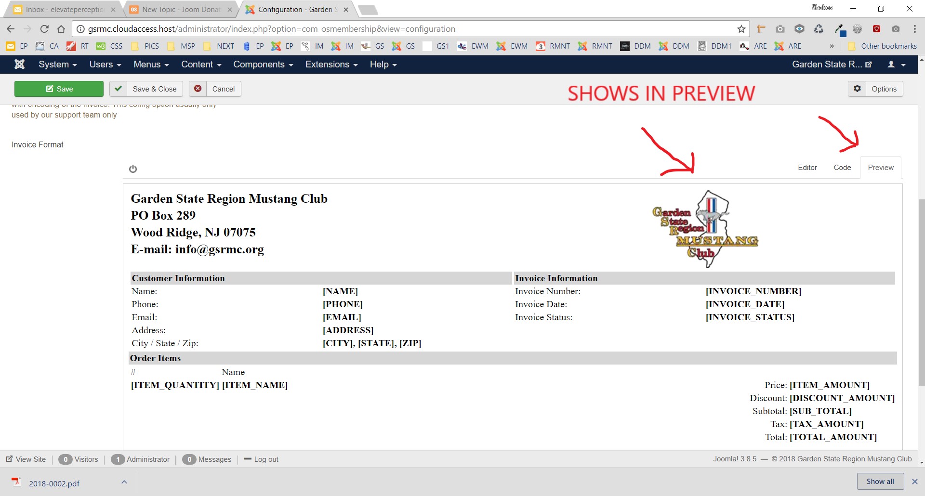Click the Mustang Club logo image
This screenshot has height=496, width=925.
(x=705, y=229)
